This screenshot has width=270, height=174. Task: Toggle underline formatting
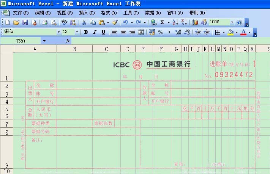[x=103, y=32]
